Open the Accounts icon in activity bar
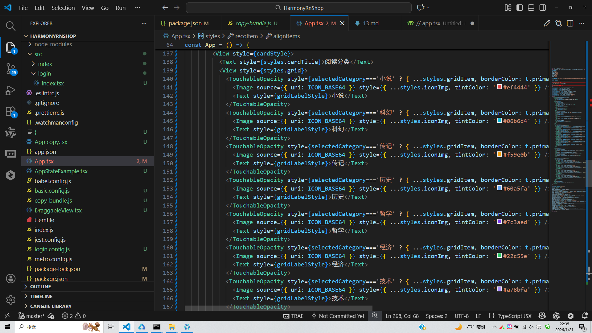The width and height of the screenshot is (592, 333). click(x=10, y=278)
